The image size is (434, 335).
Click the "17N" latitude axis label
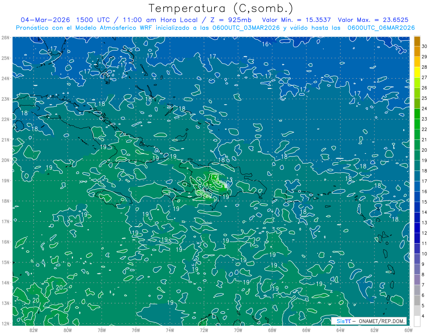[5, 221]
